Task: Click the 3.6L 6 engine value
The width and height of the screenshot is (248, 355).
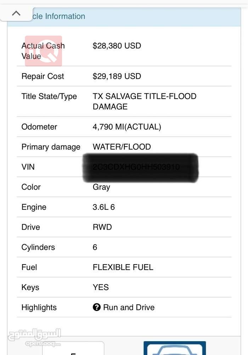Action: tap(104, 207)
